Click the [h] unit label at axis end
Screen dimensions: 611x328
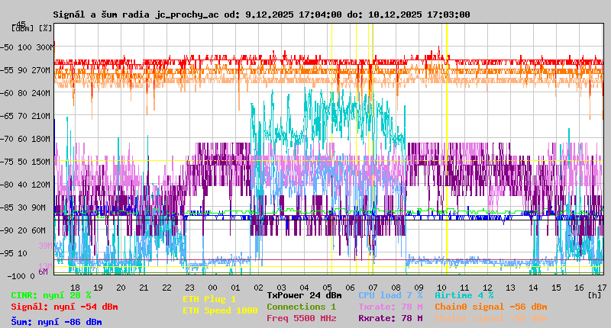pos(594,294)
